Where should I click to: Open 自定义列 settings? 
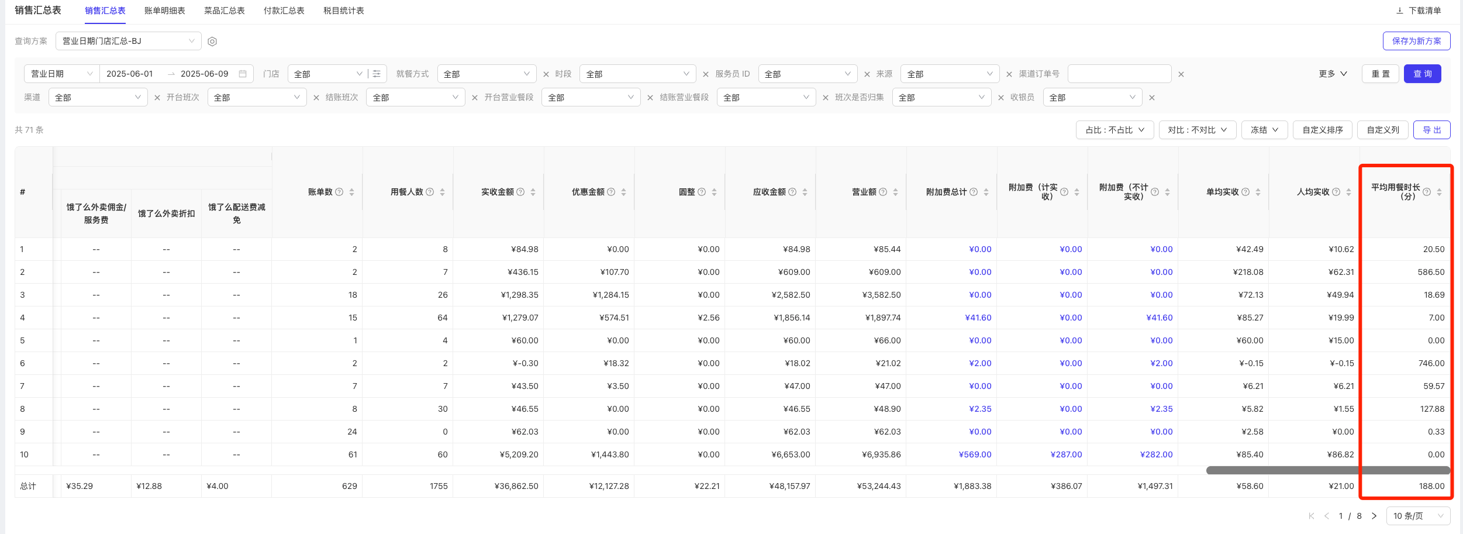1383,130
